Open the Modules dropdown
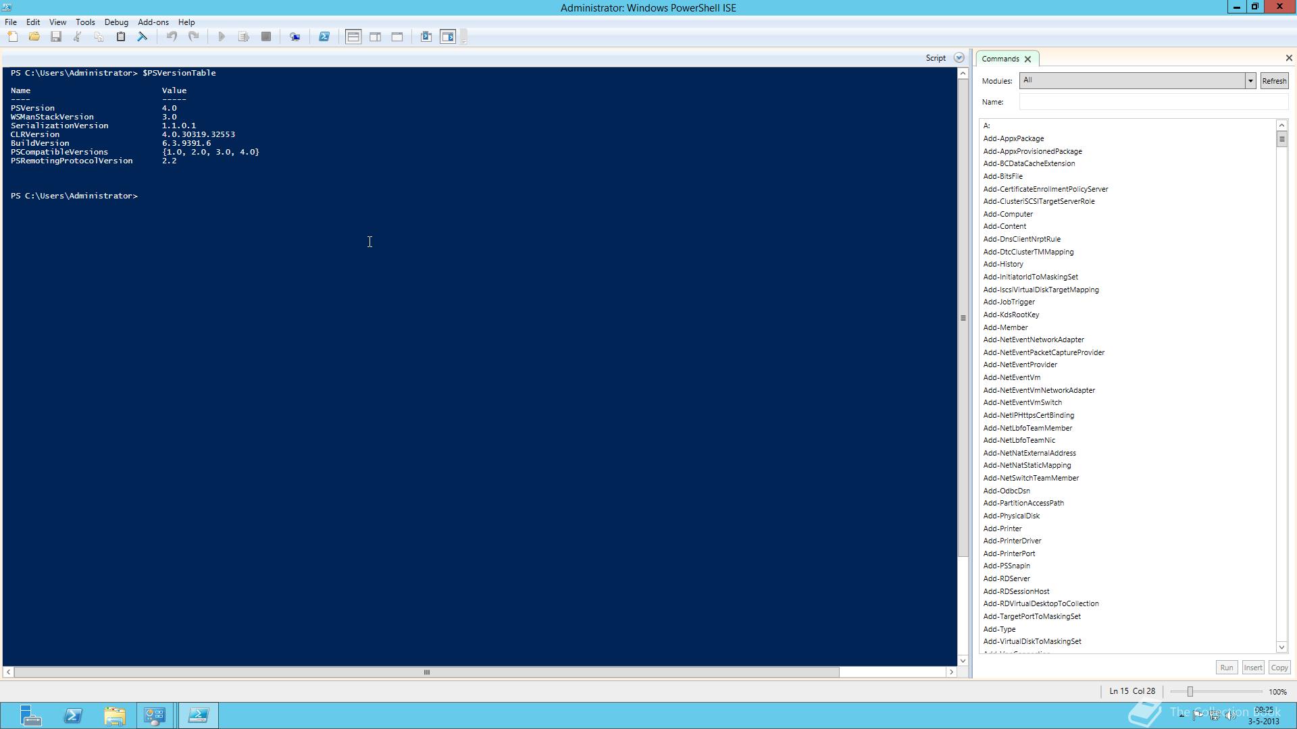This screenshot has height=729, width=1297. pos(1250,81)
